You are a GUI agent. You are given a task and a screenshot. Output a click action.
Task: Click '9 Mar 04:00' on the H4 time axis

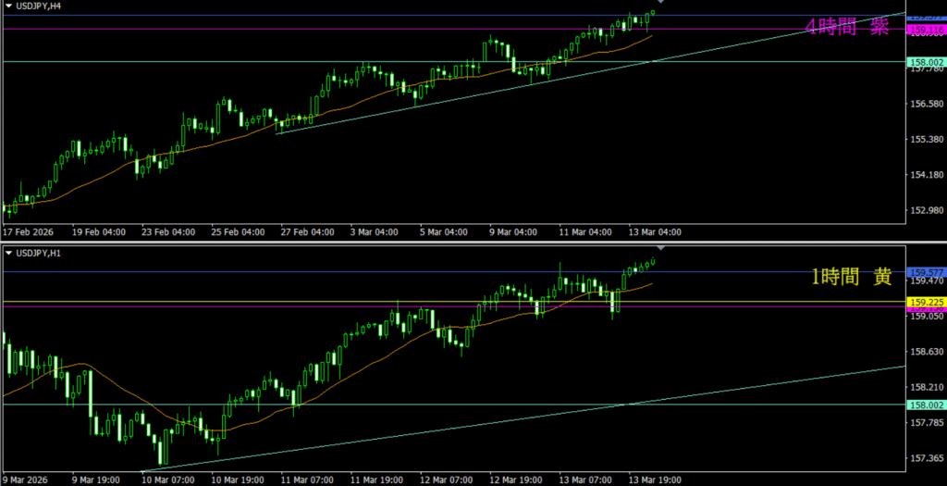[514, 231]
